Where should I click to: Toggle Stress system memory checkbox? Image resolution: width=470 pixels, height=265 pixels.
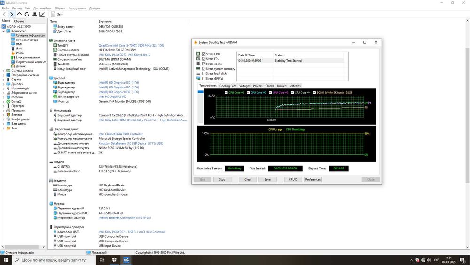click(204, 69)
